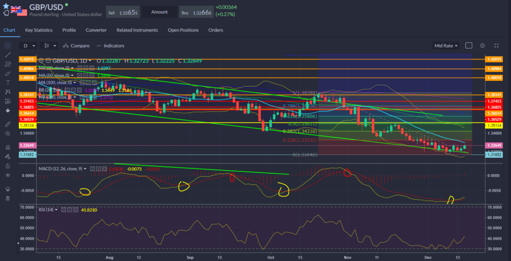
Task: Add GBP/USD to favorites with star
Action: tap(6, 5)
